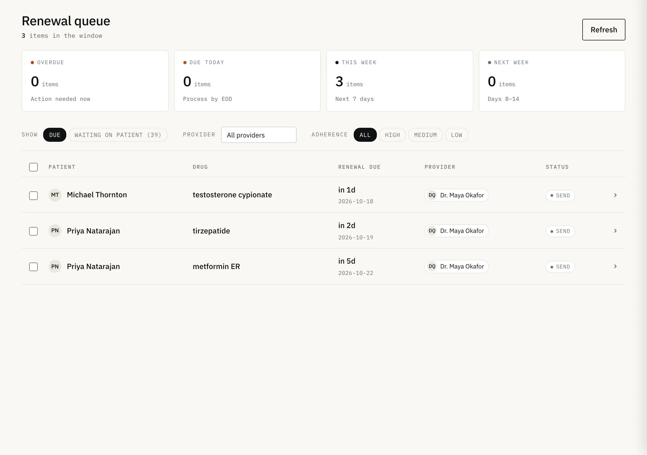The height and width of the screenshot is (455, 647).
Task: Click the PN avatar in tirzepatide row
Action: click(55, 231)
